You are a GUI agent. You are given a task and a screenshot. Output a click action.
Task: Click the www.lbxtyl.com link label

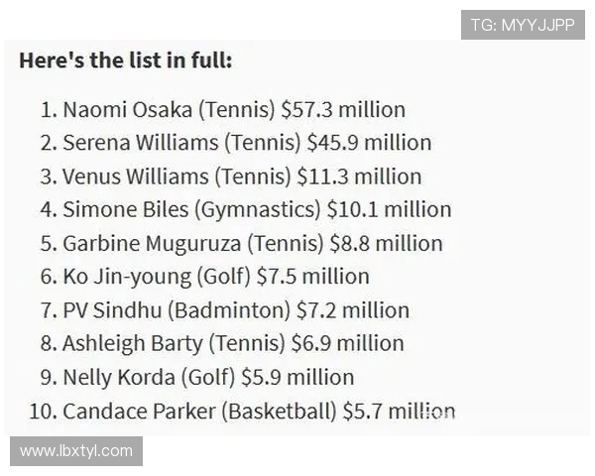76,451
